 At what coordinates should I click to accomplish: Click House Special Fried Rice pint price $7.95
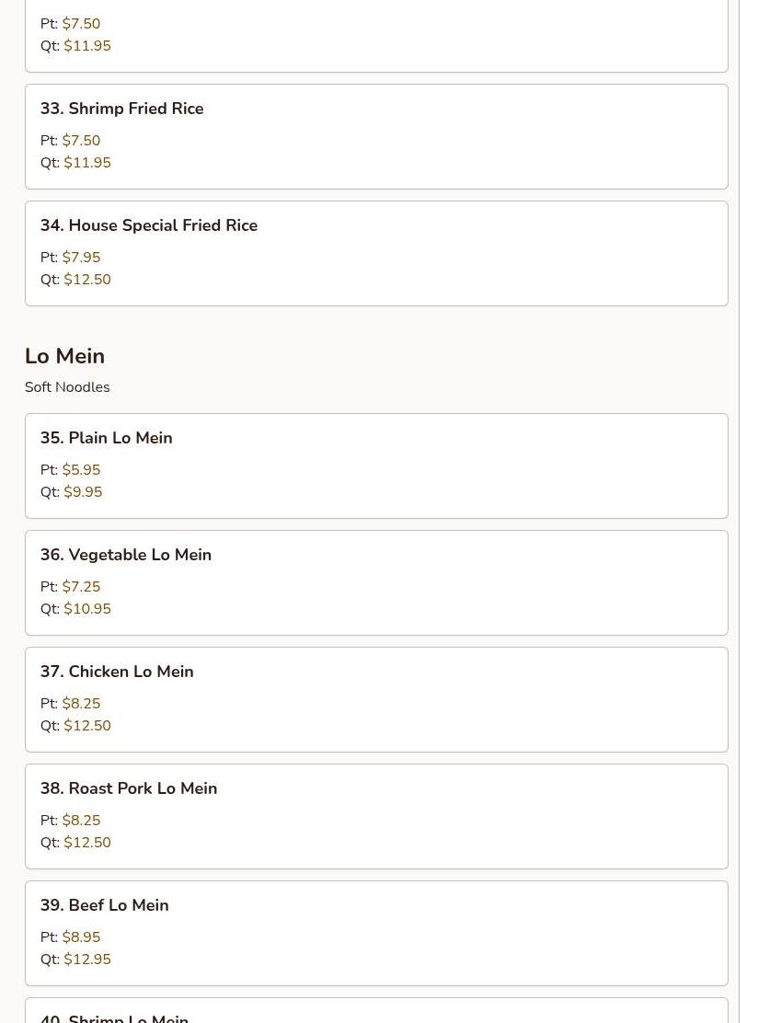tap(81, 258)
